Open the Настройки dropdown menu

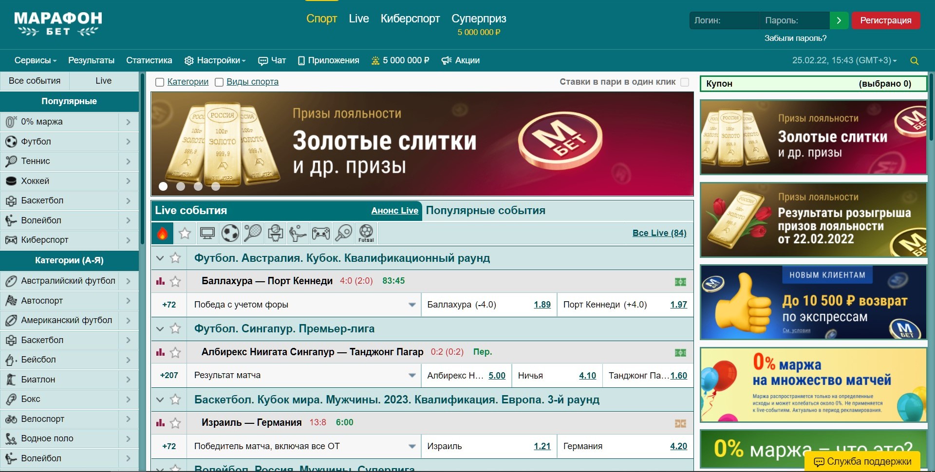pyautogui.click(x=215, y=60)
